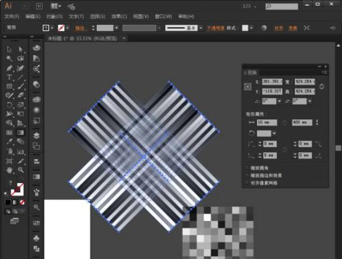Viewport: 342px width, 259px height.
Task: Switch to None fill mode button
Action: 22,202
